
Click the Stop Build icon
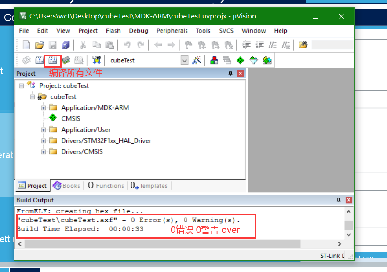79,60
